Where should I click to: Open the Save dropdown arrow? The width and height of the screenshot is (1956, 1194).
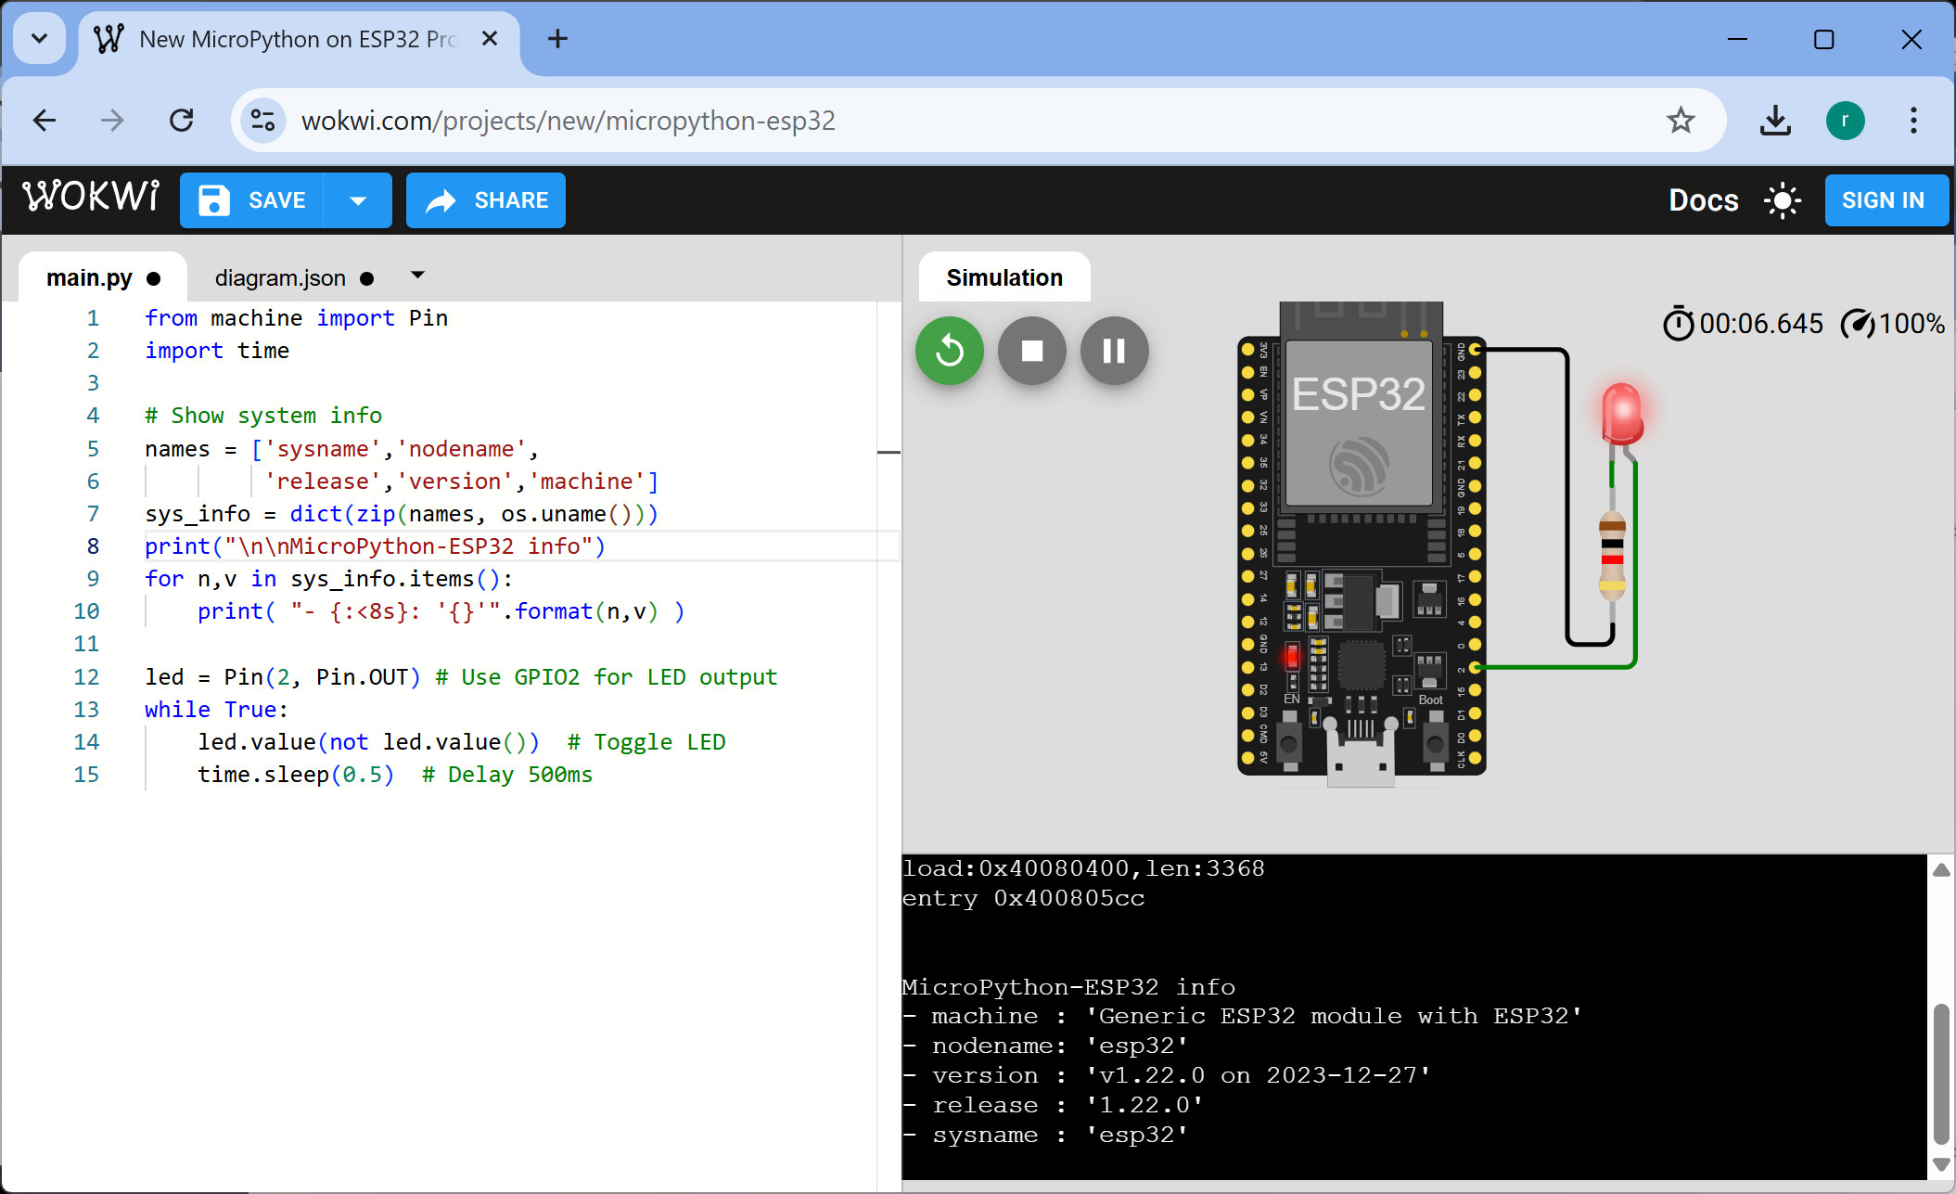tap(358, 200)
